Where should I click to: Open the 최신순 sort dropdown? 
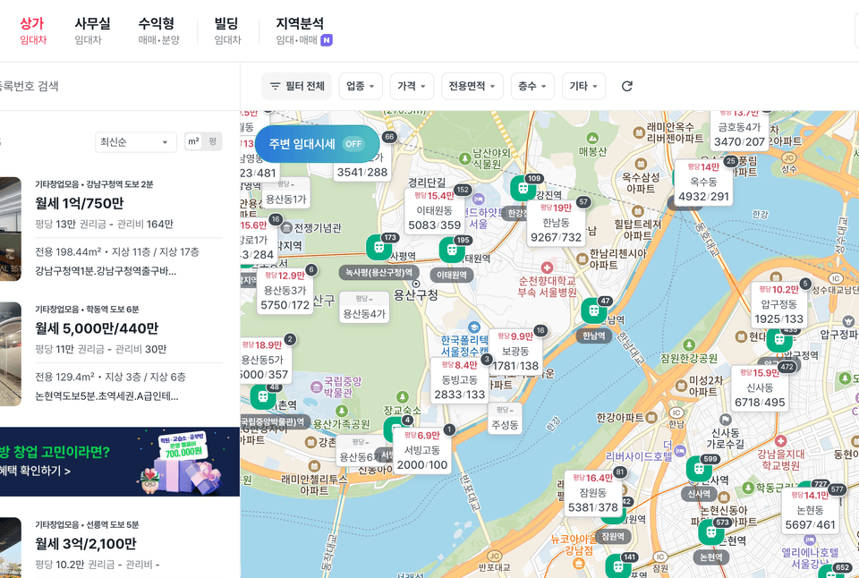click(135, 142)
